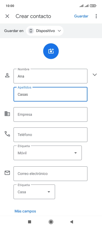The height and width of the screenshot is (228, 102).
Task: Focus the Nombre field containing Ana
Action: [x=50, y=76]
